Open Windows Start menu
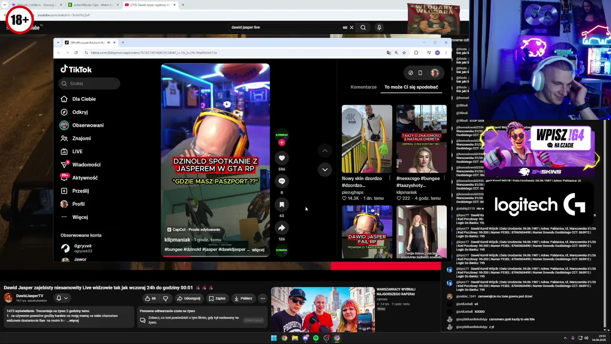Viewport: 611px width, 344px height. pos(274,338)
